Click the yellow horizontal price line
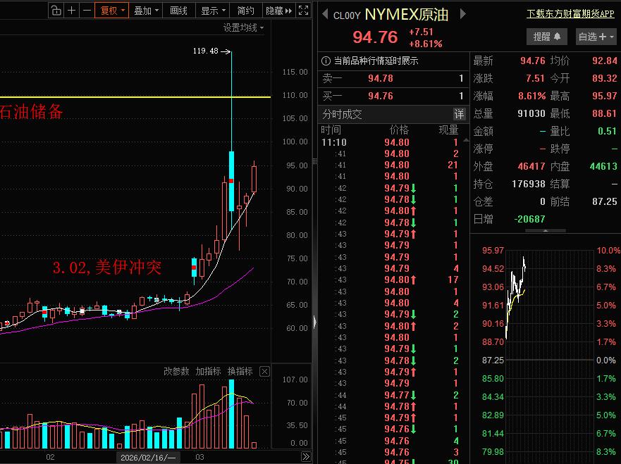621x464 pixels. pos(135,96)
